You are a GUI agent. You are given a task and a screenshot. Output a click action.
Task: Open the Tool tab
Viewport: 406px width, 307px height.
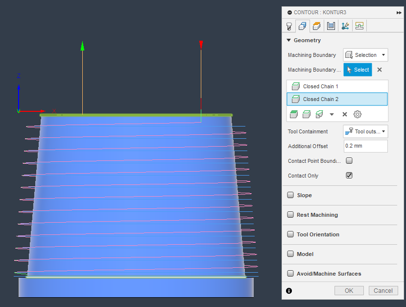(x=289, y=26)
